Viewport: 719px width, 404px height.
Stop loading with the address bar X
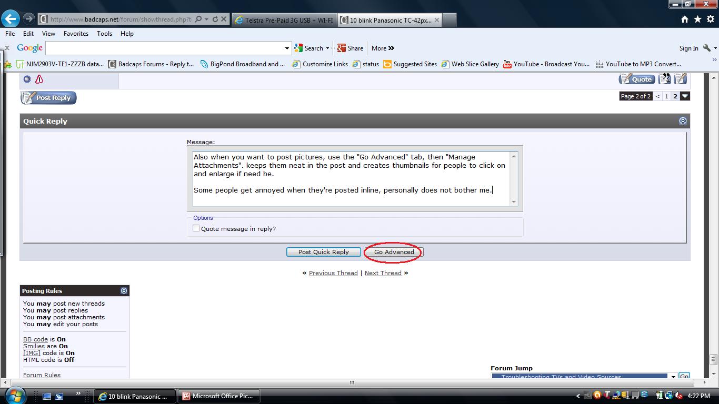(x=224, y=19)
